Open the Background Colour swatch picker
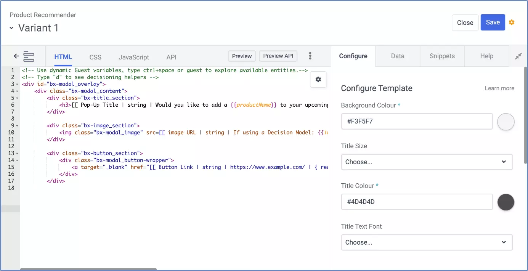 pyautogui.click(x=506, y=122)
